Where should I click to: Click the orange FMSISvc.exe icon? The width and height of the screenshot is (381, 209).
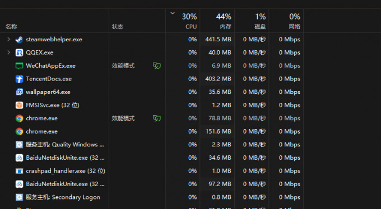point(19,105)
